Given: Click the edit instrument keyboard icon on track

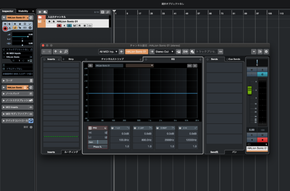Looking at the screenshot, I should (74, 26).
